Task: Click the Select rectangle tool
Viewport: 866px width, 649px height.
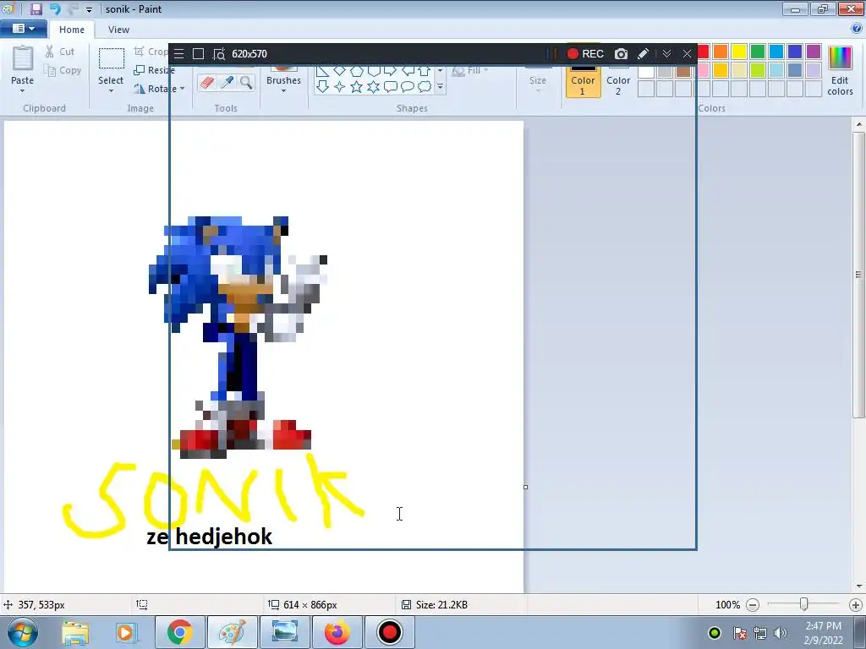Action: point(111,58)
